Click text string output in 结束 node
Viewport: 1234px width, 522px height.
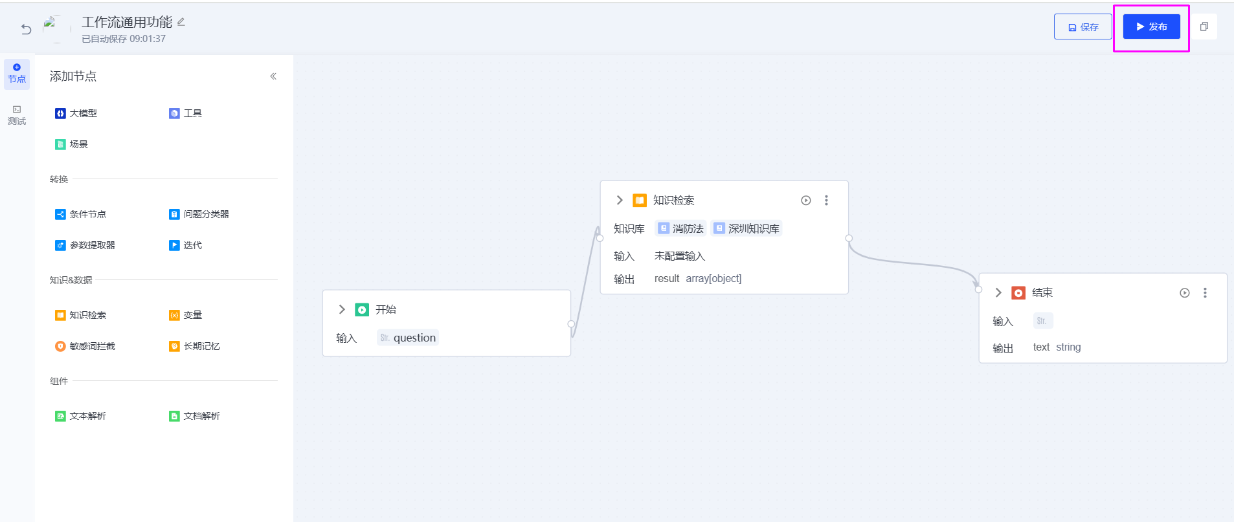click(1057, 347)
